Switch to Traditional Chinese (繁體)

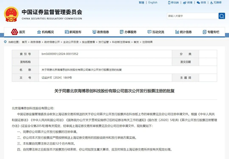[x=142, y=3]
